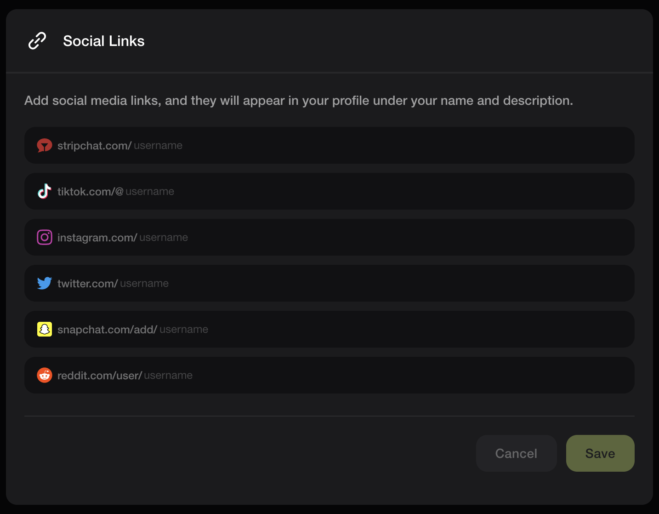Click the stripchat.com/ prefix label
Screen dimensions: 659x514
93,145
